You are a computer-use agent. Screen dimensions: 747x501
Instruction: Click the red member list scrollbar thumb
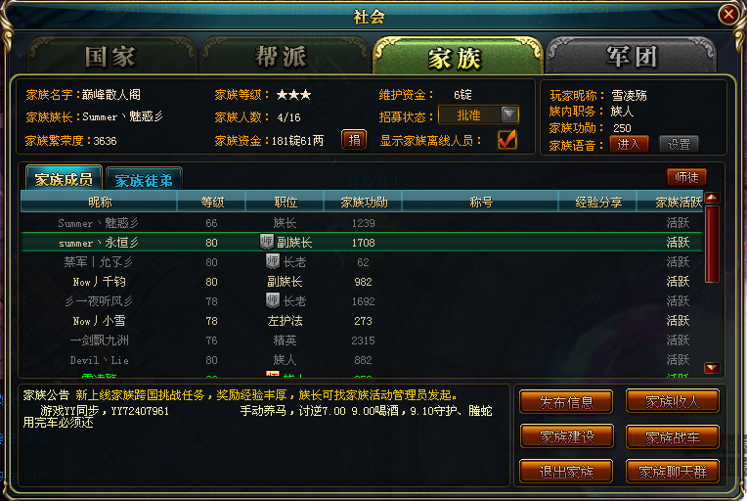pos(712,244)
